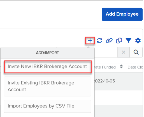Click the 2022-10-05 date cell

[104, 81]
